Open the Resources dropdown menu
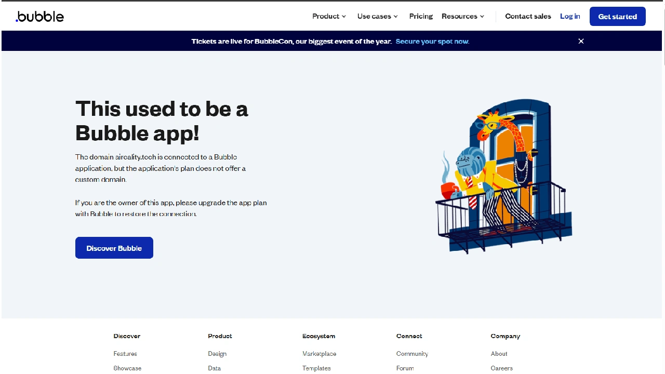Screen dimensions: 665x374 (462, 16)
